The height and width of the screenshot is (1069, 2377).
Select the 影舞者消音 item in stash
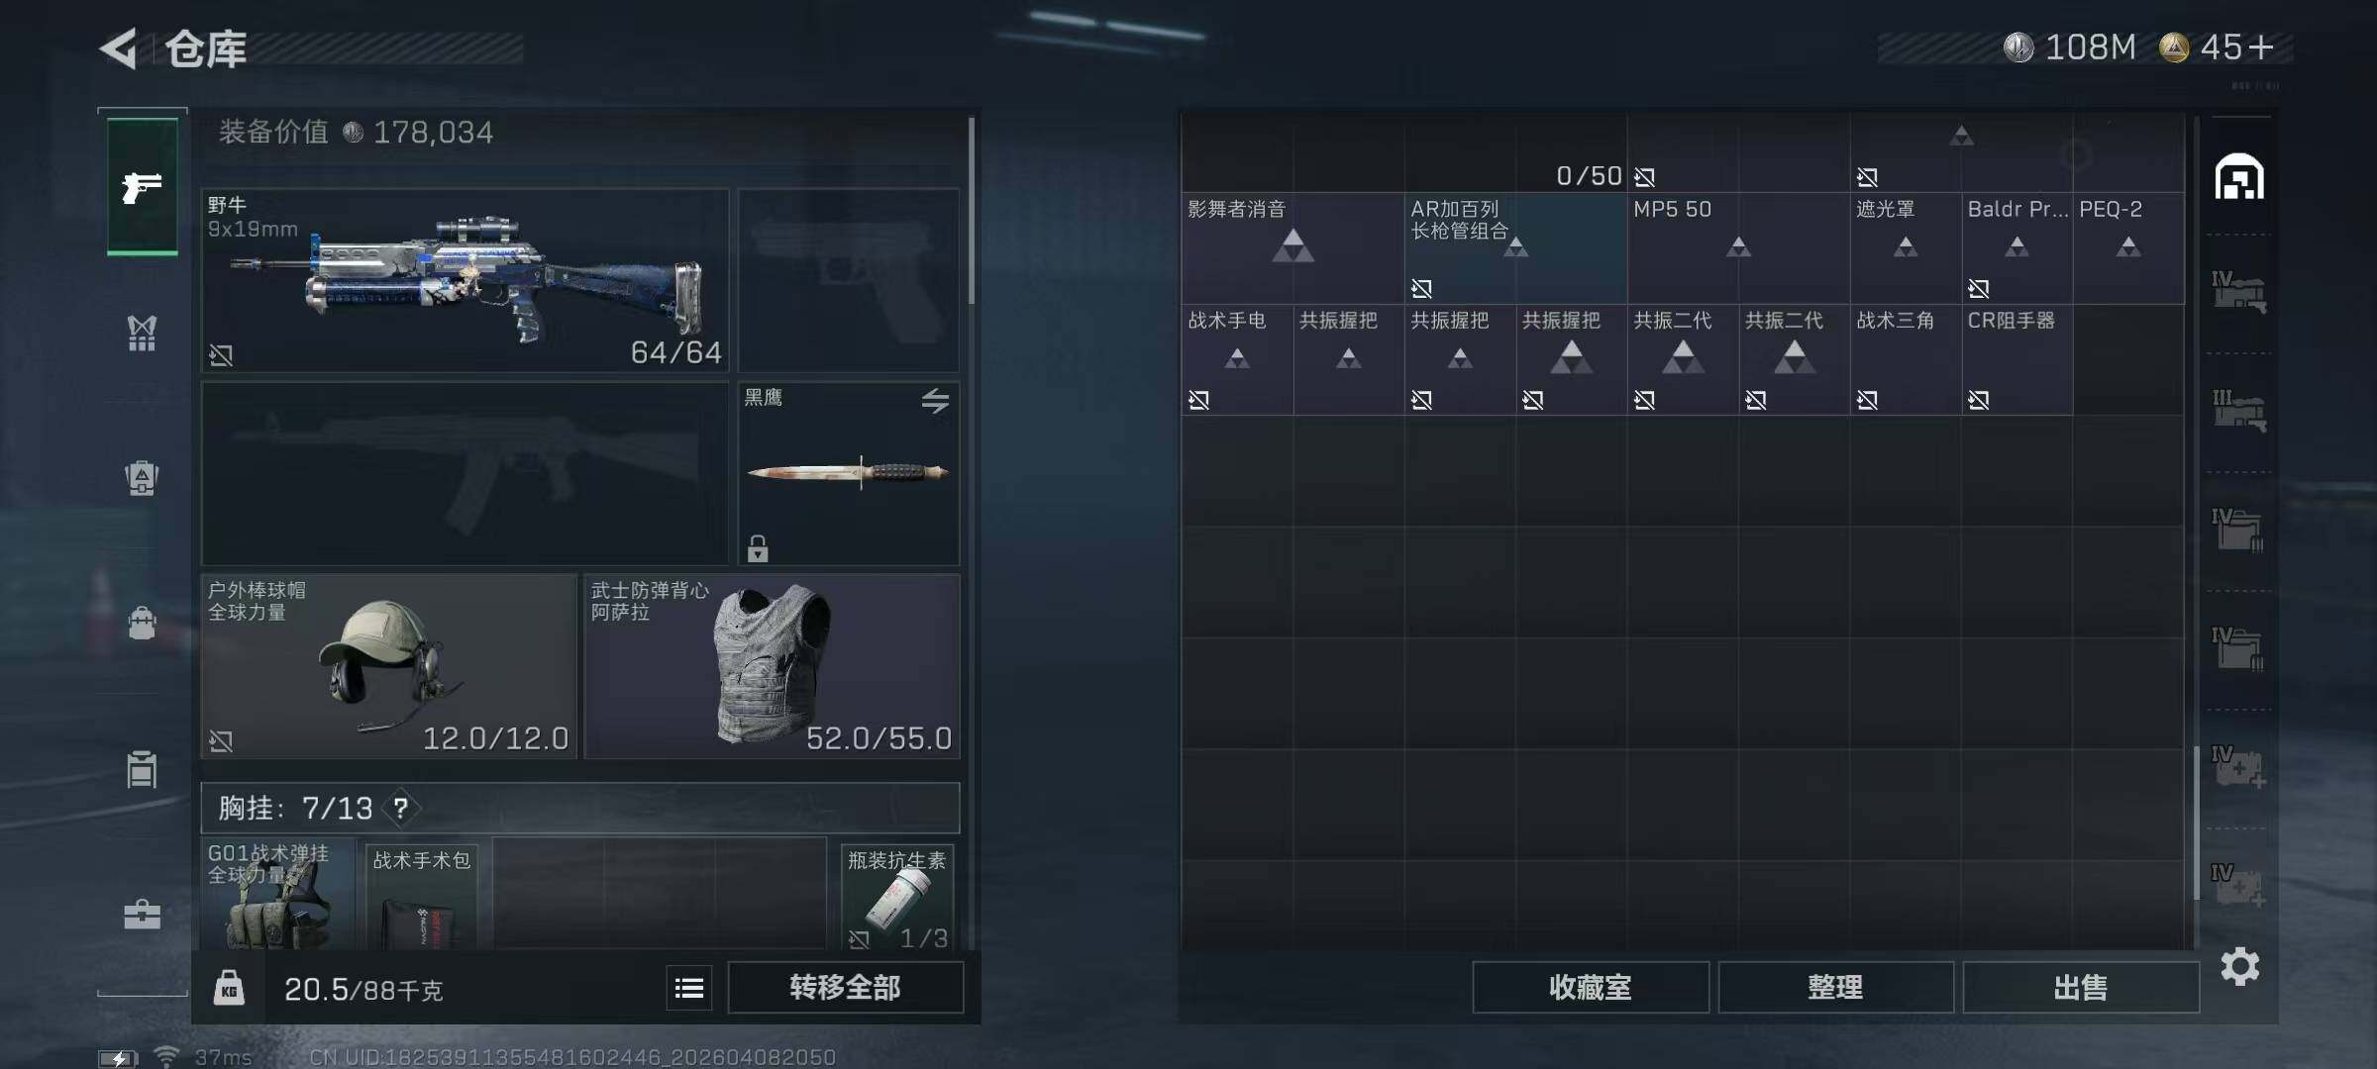(x=1292, y=248)
